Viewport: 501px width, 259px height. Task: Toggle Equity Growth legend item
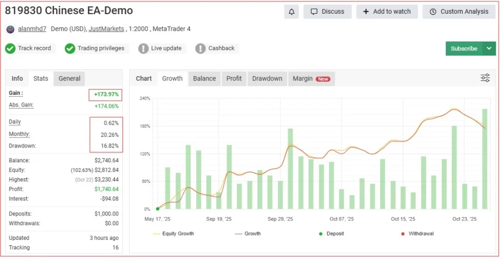[x=174, y=234]
